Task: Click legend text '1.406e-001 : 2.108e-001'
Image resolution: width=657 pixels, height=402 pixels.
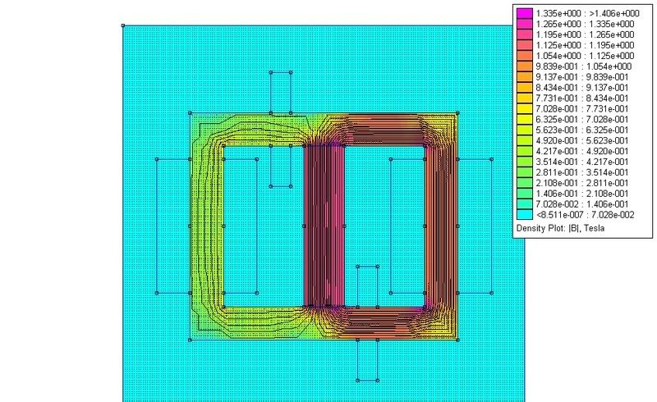Action: (582, 194)
